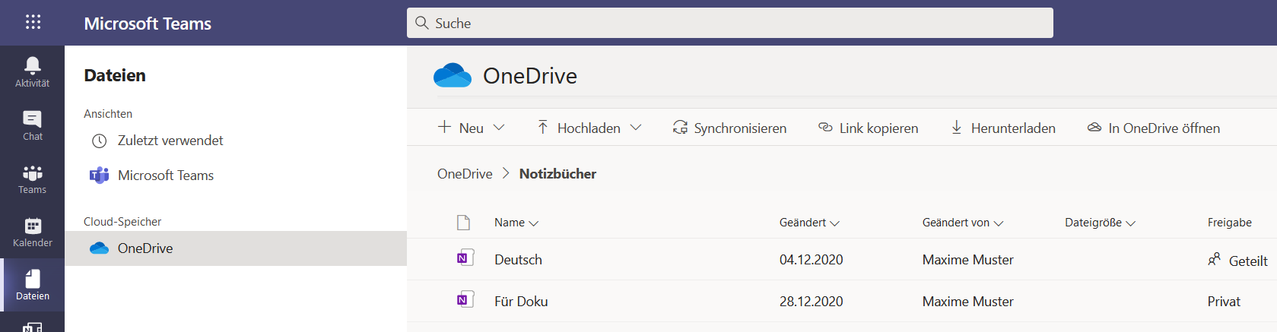Open the Für Doku notebook
Image resolution: width=1277 pixels, height=332 pixels.
coord(521,302)
